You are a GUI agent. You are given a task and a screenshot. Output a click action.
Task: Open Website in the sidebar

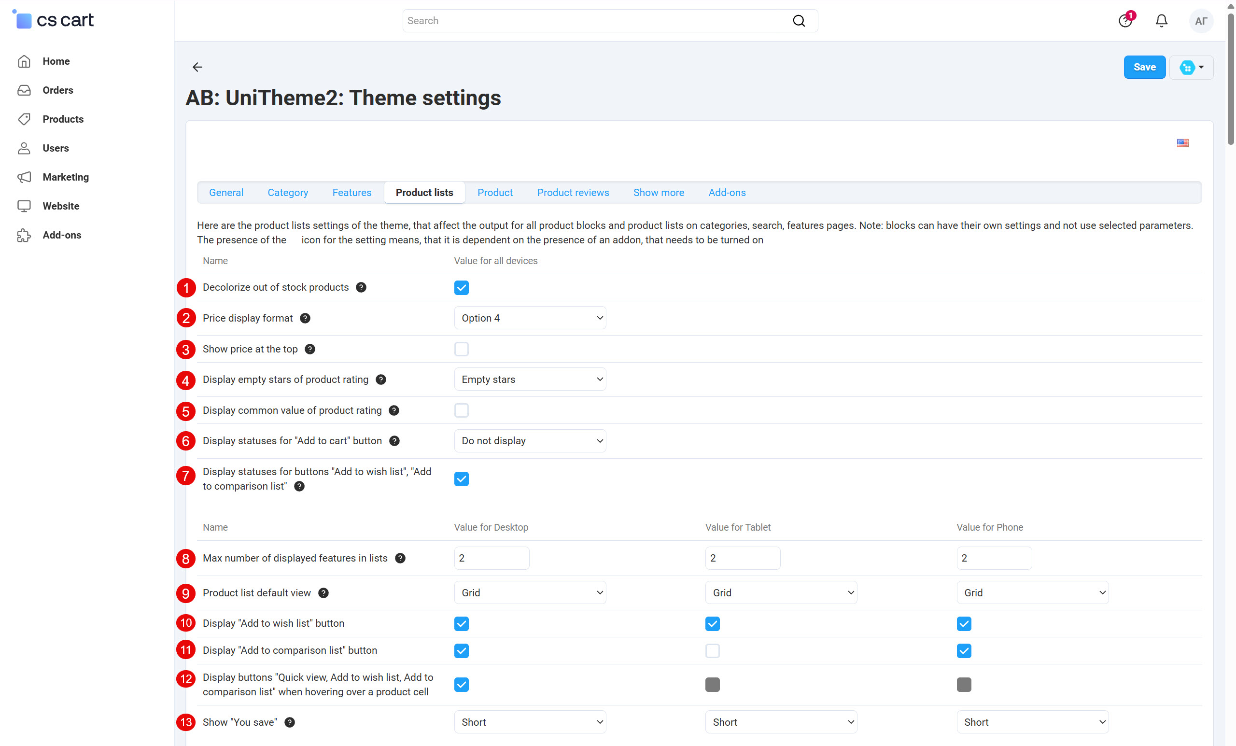(61, 206)
